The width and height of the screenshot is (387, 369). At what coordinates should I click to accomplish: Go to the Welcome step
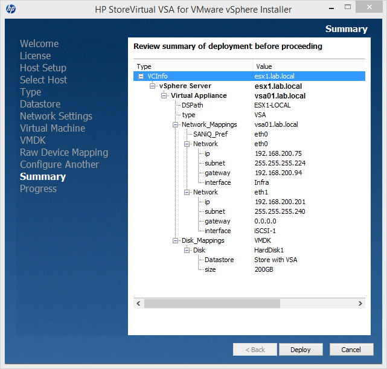[x=39, y=43]
